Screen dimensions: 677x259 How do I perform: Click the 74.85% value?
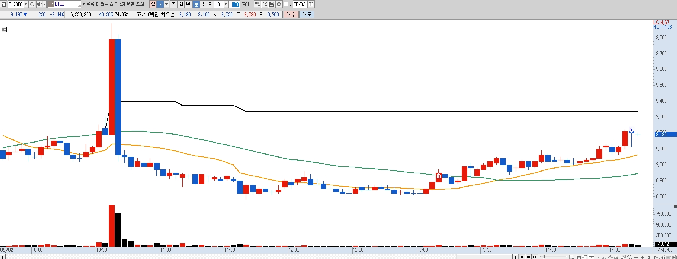click(x=121, y=14)
